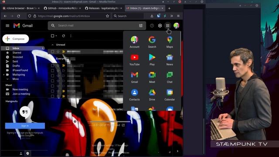The height and width of the screenshot is (157, 279).
Task: Click the side panel expand arrow at bottom right
Action: coord(177,151)
